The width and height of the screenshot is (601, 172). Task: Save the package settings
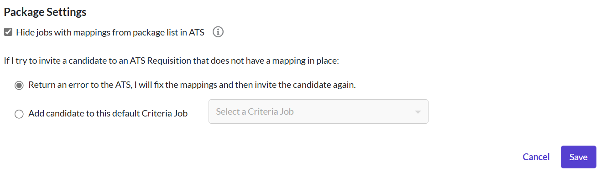(578, 157)
